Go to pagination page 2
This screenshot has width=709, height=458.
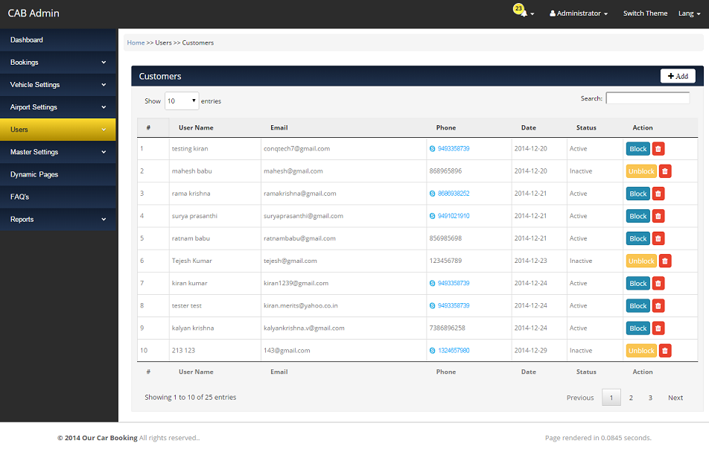[x=631, y=398]
